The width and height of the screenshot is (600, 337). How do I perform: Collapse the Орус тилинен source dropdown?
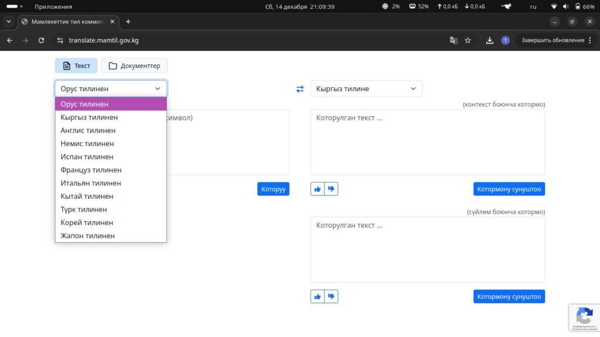[x=111, y=89]
